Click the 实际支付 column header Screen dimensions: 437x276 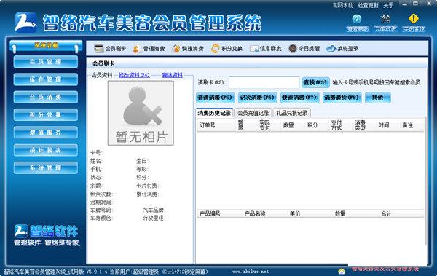point(264,125)
